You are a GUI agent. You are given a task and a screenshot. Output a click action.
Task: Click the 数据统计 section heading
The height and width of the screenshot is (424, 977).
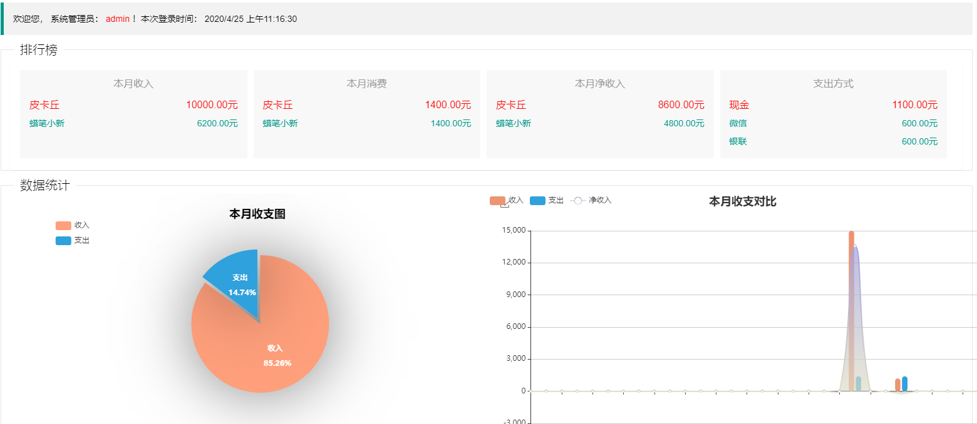click(45, 185)
